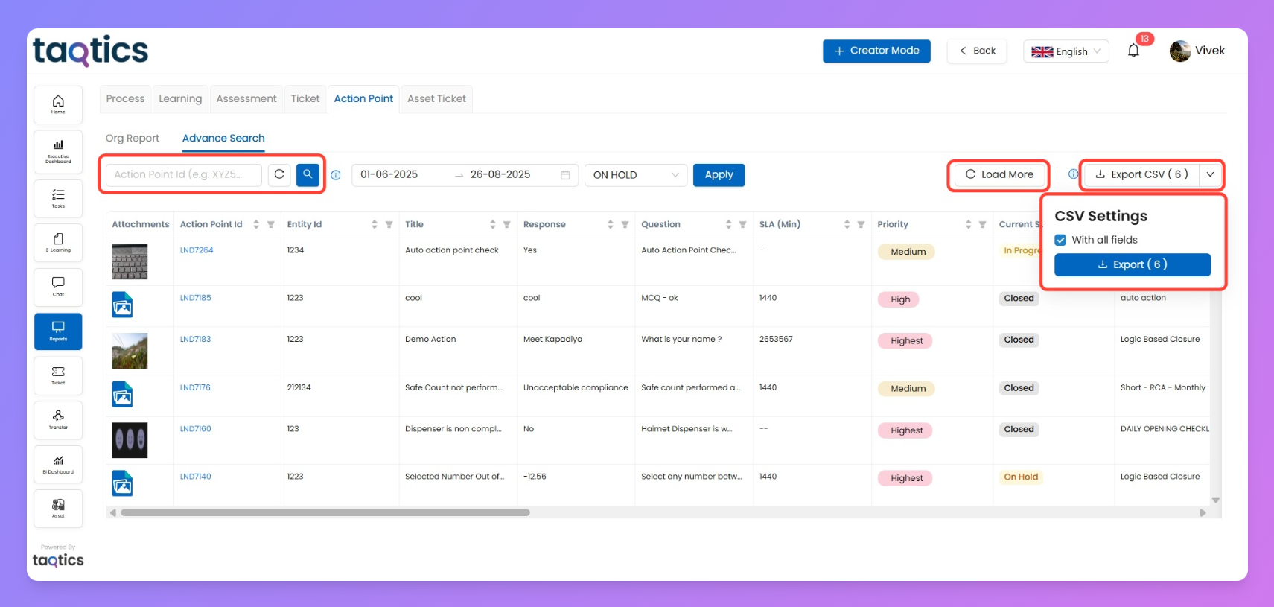
Task: Switch to the Asset Ticket tab
Action: pos(436,98)
